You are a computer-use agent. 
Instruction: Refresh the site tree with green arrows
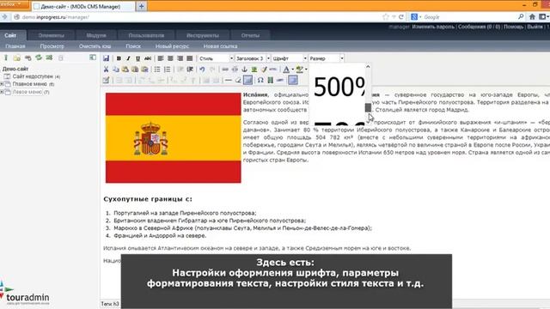(x=39, y=58)
